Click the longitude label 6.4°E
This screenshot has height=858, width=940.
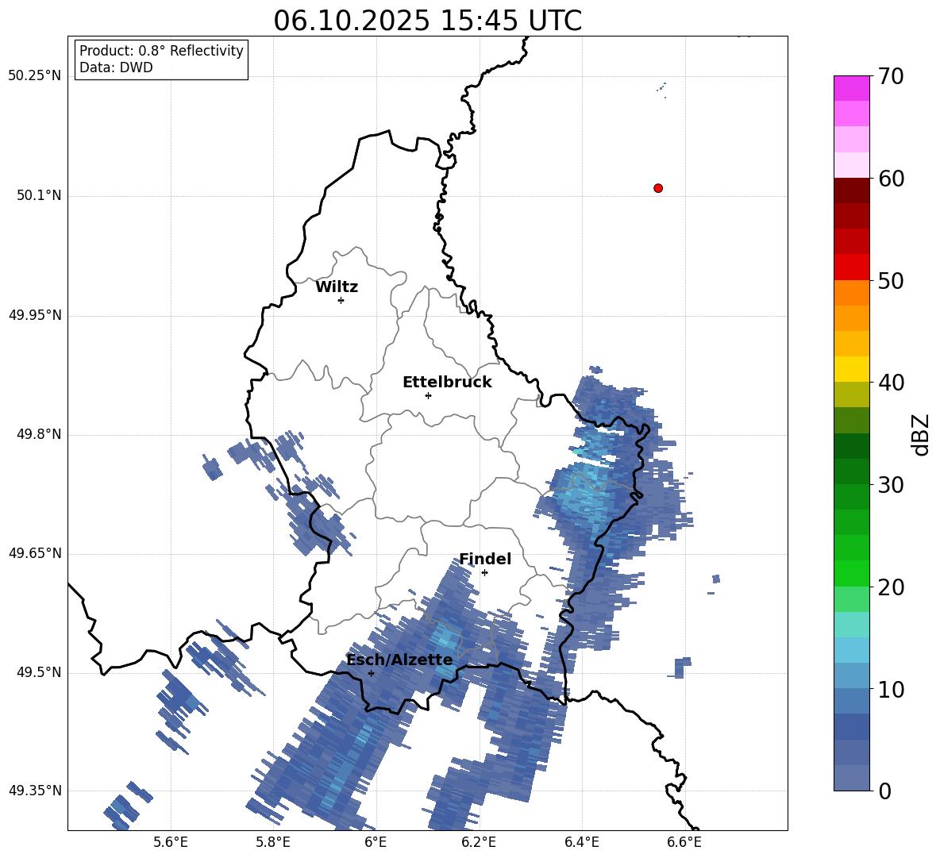point(581,842)
